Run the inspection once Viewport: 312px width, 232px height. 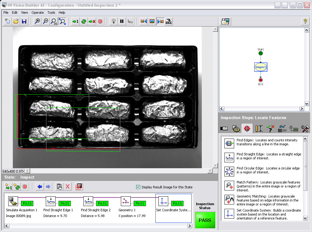pos(75,21)
